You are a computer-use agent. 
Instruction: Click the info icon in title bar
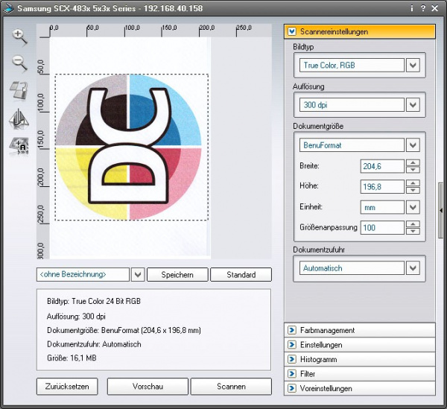(412, 8)
